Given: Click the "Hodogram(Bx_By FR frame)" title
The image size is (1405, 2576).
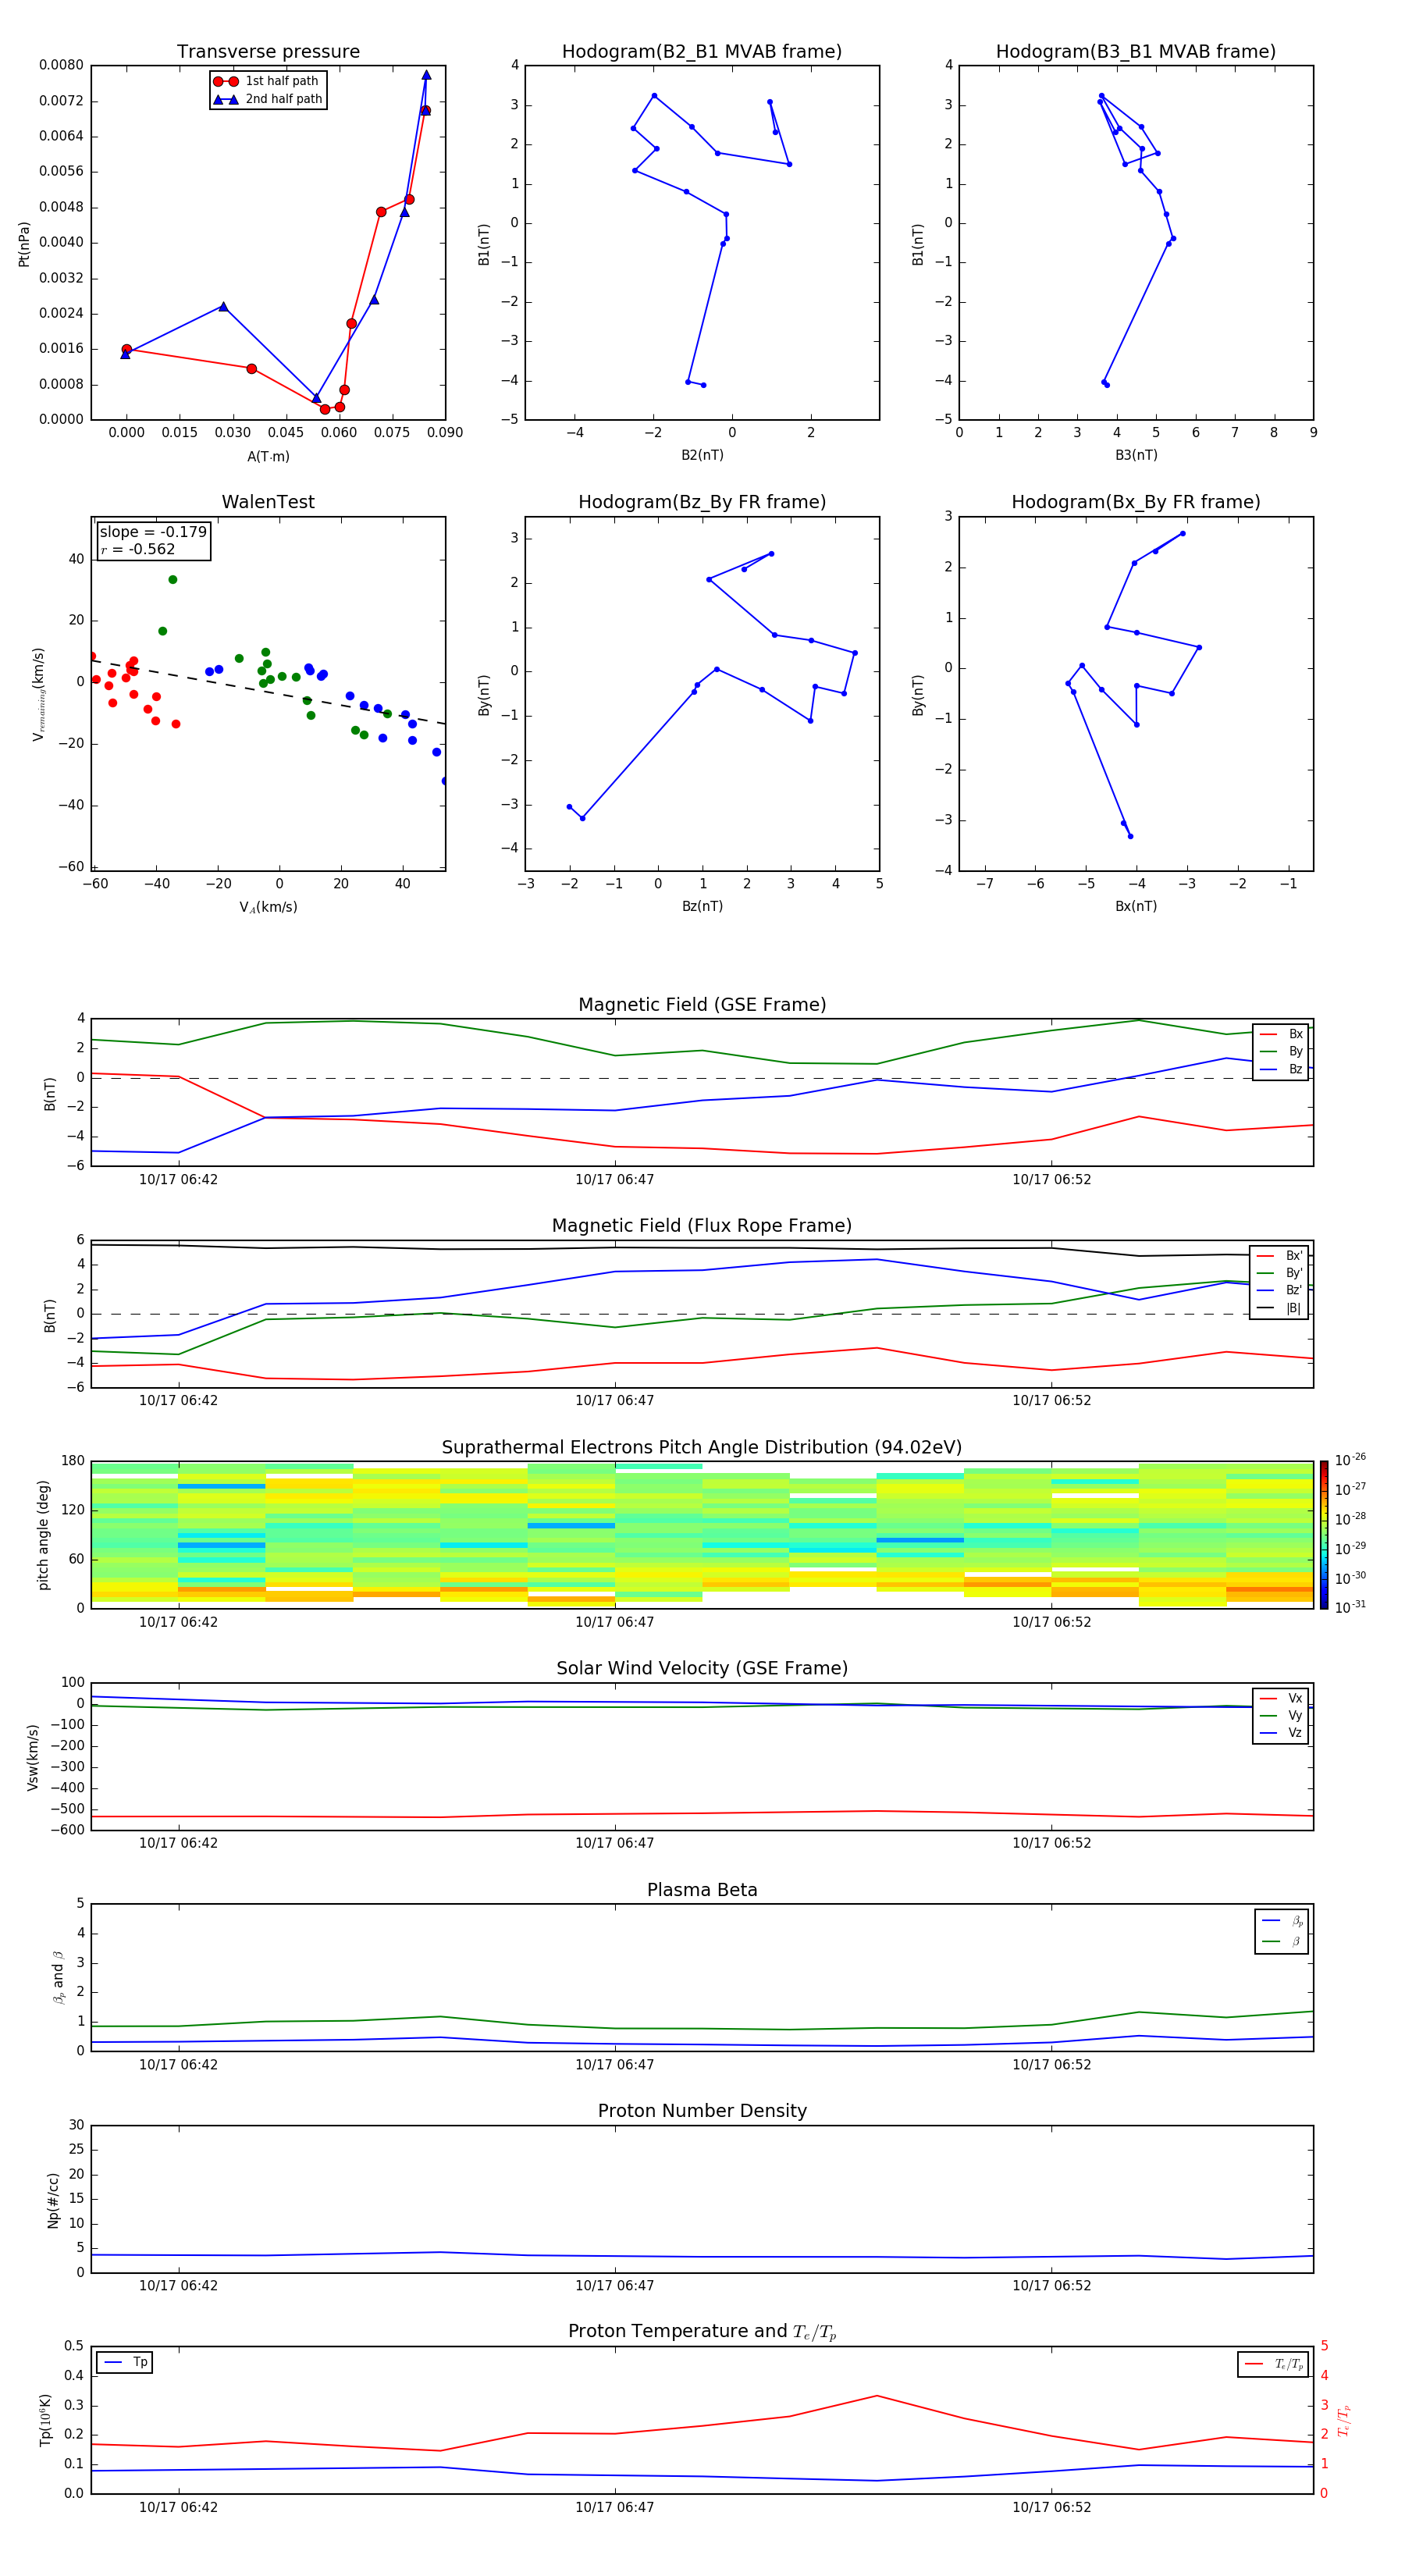Looking at the screenshot, I should coord(1136,502).
